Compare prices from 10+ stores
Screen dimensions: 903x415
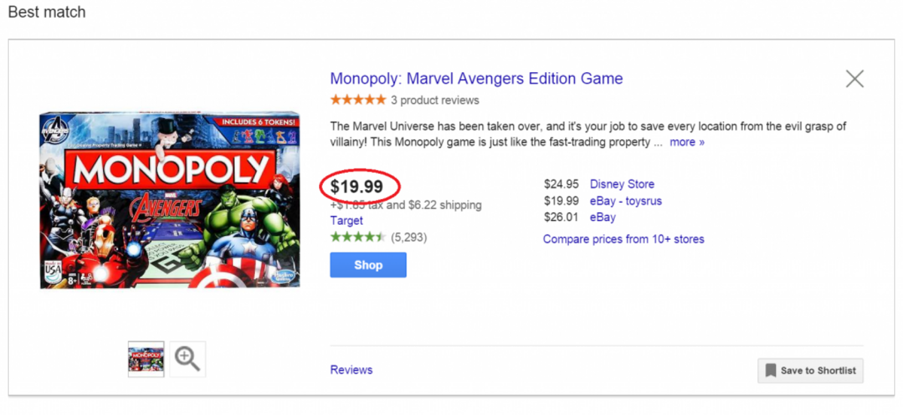coord(623,239)
